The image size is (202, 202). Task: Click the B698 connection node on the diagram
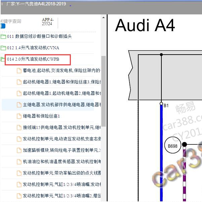point(172,145)
